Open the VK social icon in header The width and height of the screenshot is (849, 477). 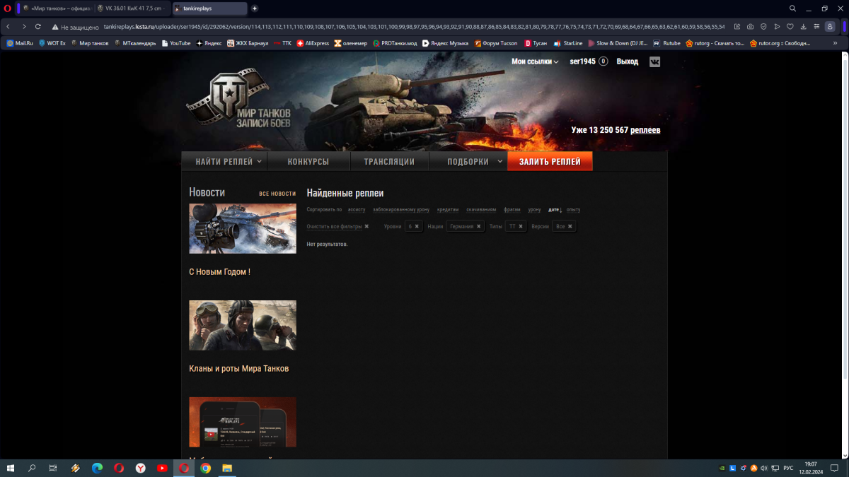[654, 61]
